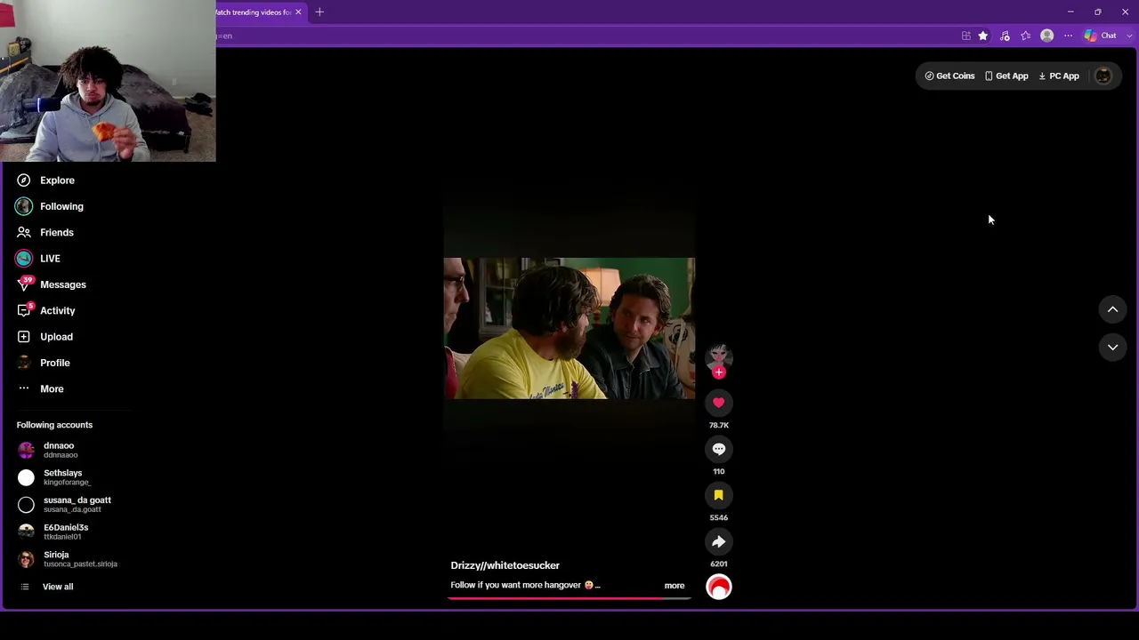Click the app grid icon in the address bar

pos(965,36)
